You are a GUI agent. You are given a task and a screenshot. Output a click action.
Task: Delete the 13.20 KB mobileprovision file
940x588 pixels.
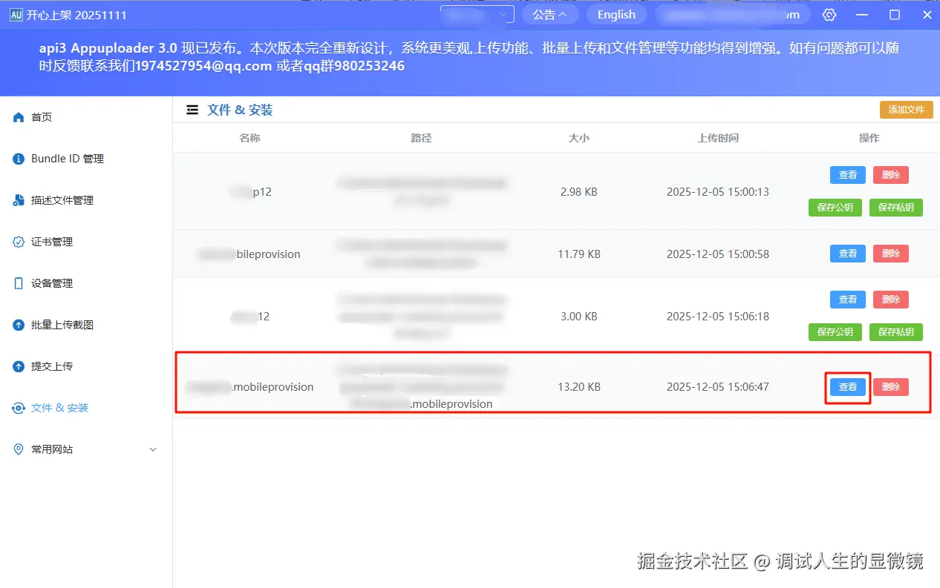pyautogui.click(x=891, y=386)
